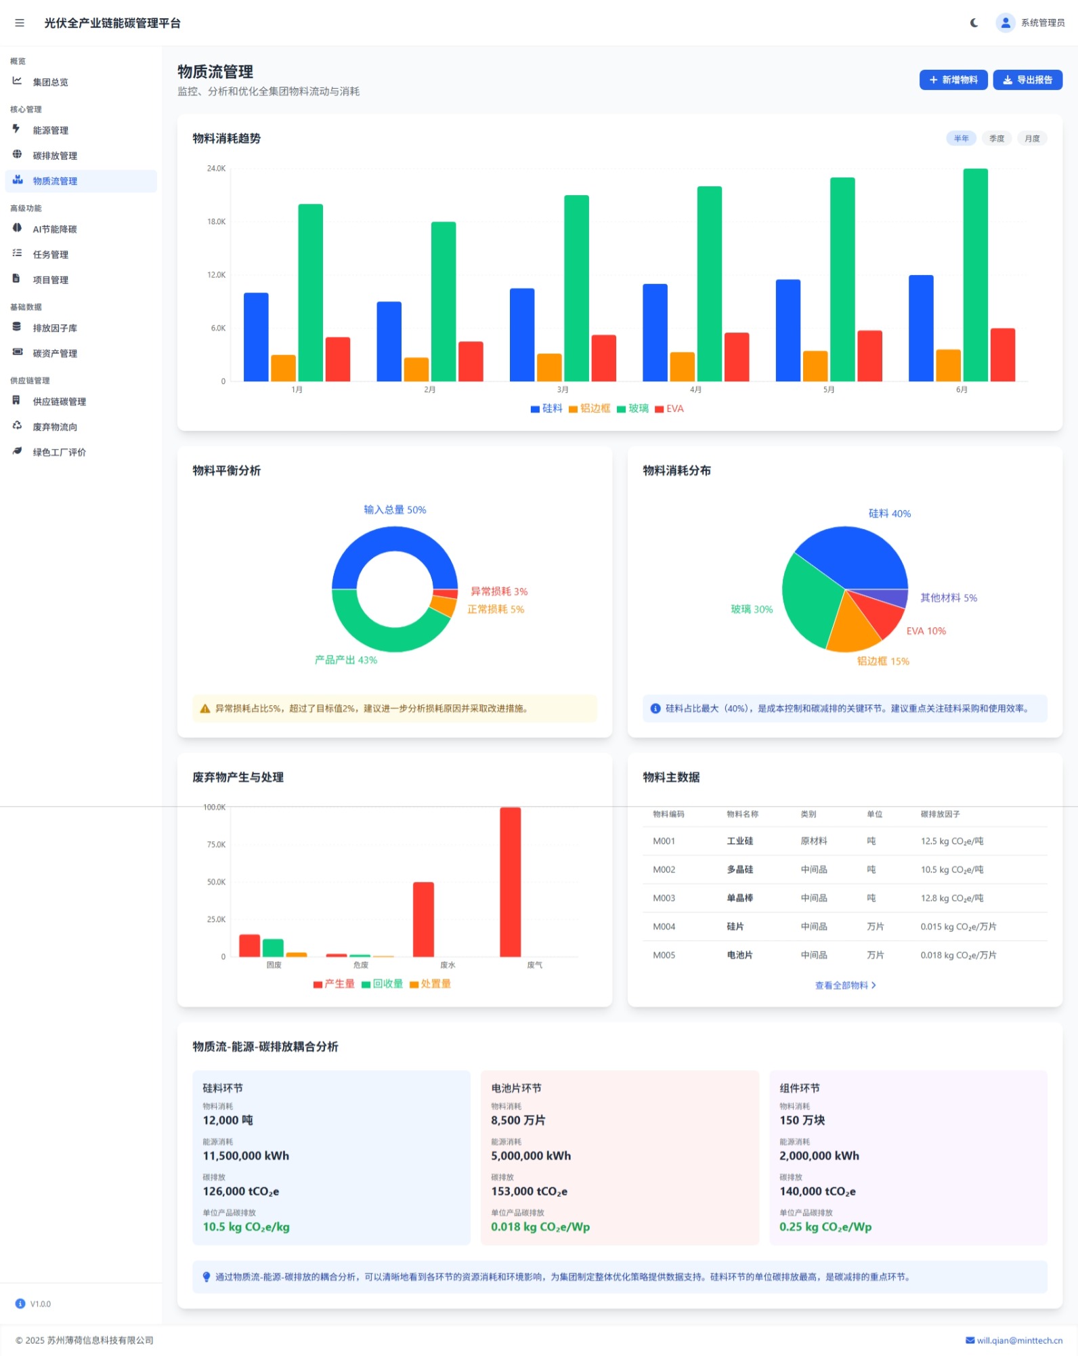Click the will.qian@minttech.cn email link
Image resolution: width=1078 pixels, height=1356 pixels.
(1014, 1340)
